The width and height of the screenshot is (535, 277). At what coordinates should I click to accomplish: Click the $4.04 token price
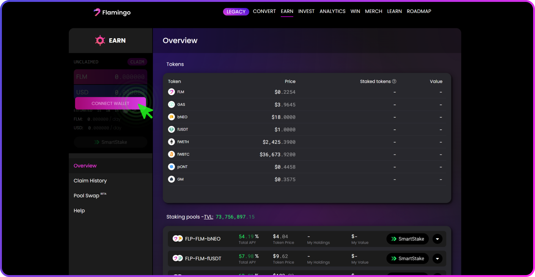(x=280, y=236)
